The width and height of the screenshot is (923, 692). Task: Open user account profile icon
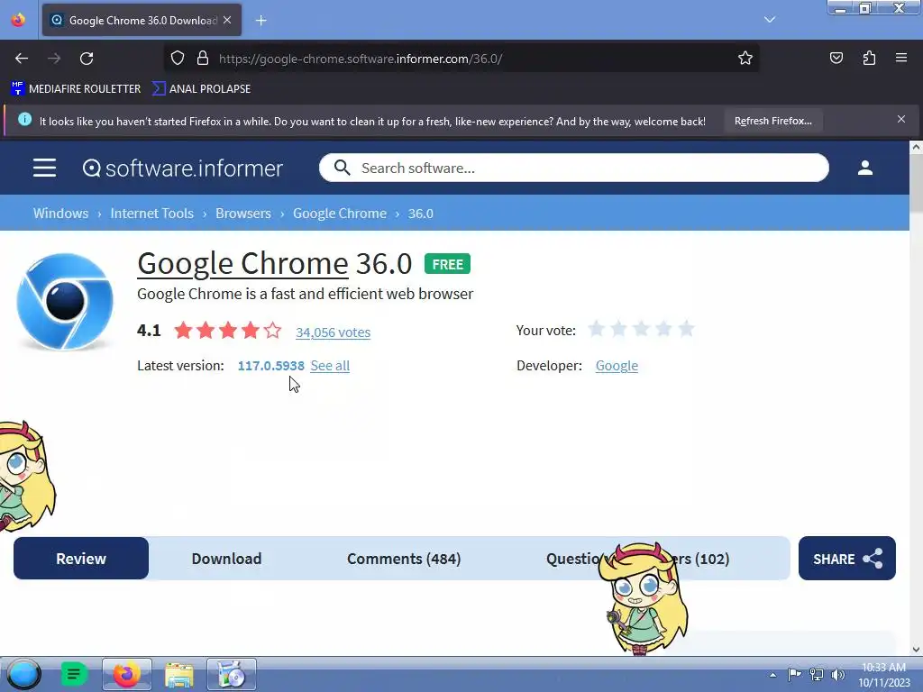coord(864,168)
